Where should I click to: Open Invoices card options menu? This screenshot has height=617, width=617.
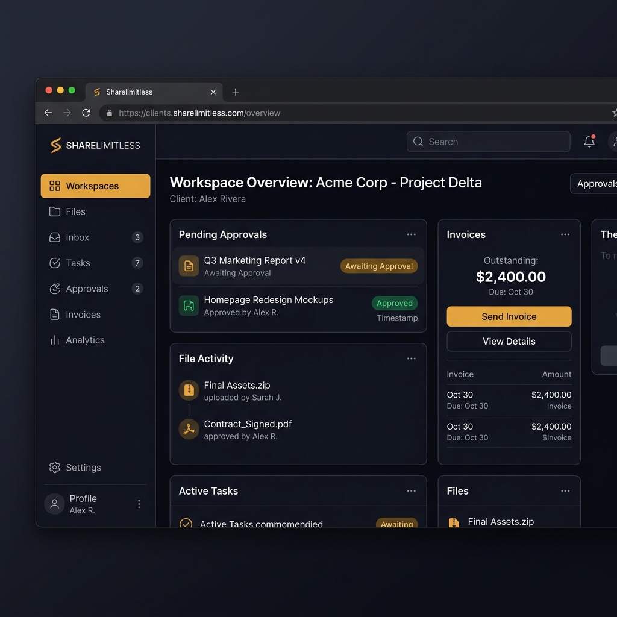pos(565,234)
